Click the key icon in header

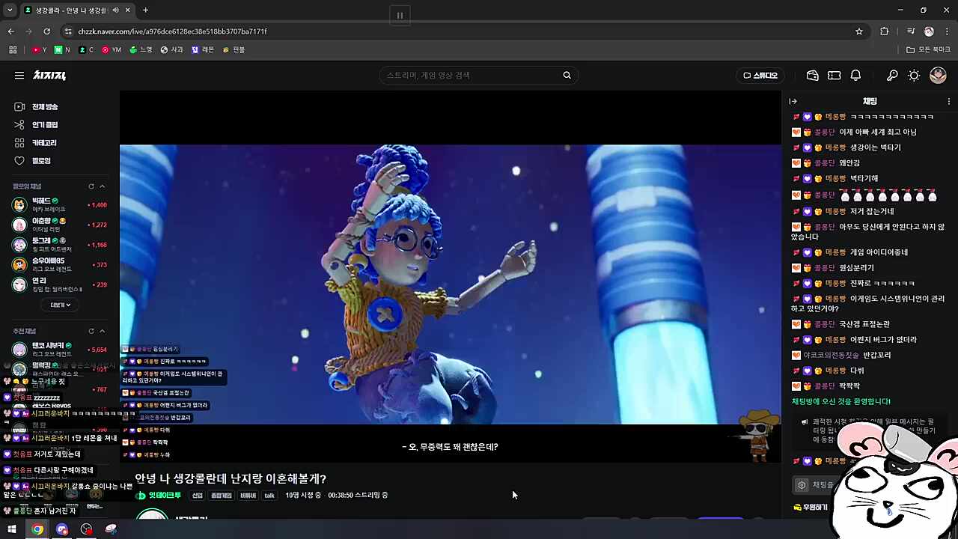tap(892, 75)
